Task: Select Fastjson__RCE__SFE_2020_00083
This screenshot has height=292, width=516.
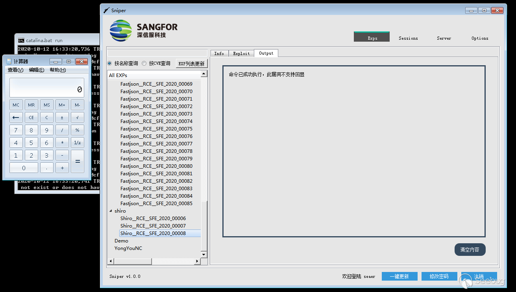Action: [x=156, y=189]
